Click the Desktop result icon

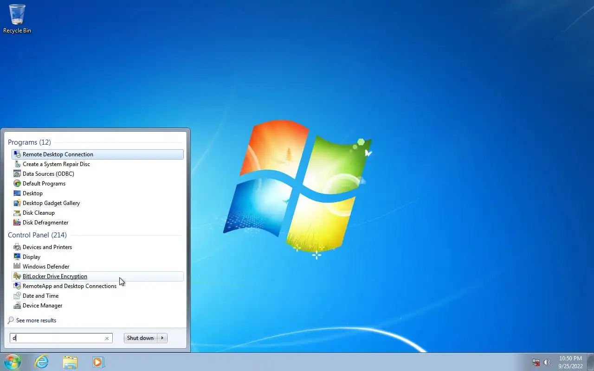[17, 193]
